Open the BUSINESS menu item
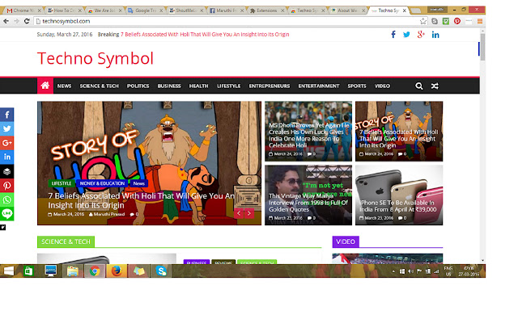This screenshot has width=518, height=323. tap(169, 86)
